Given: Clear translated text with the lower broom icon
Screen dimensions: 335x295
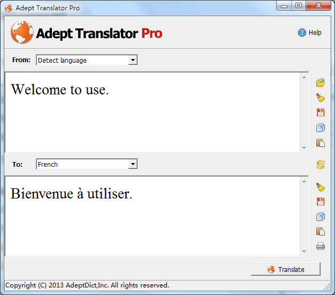Looking at the screenshot, I should click(x=321, y=187).
